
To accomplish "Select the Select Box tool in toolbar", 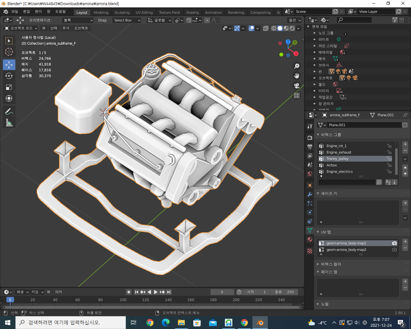I will point(9,41).
